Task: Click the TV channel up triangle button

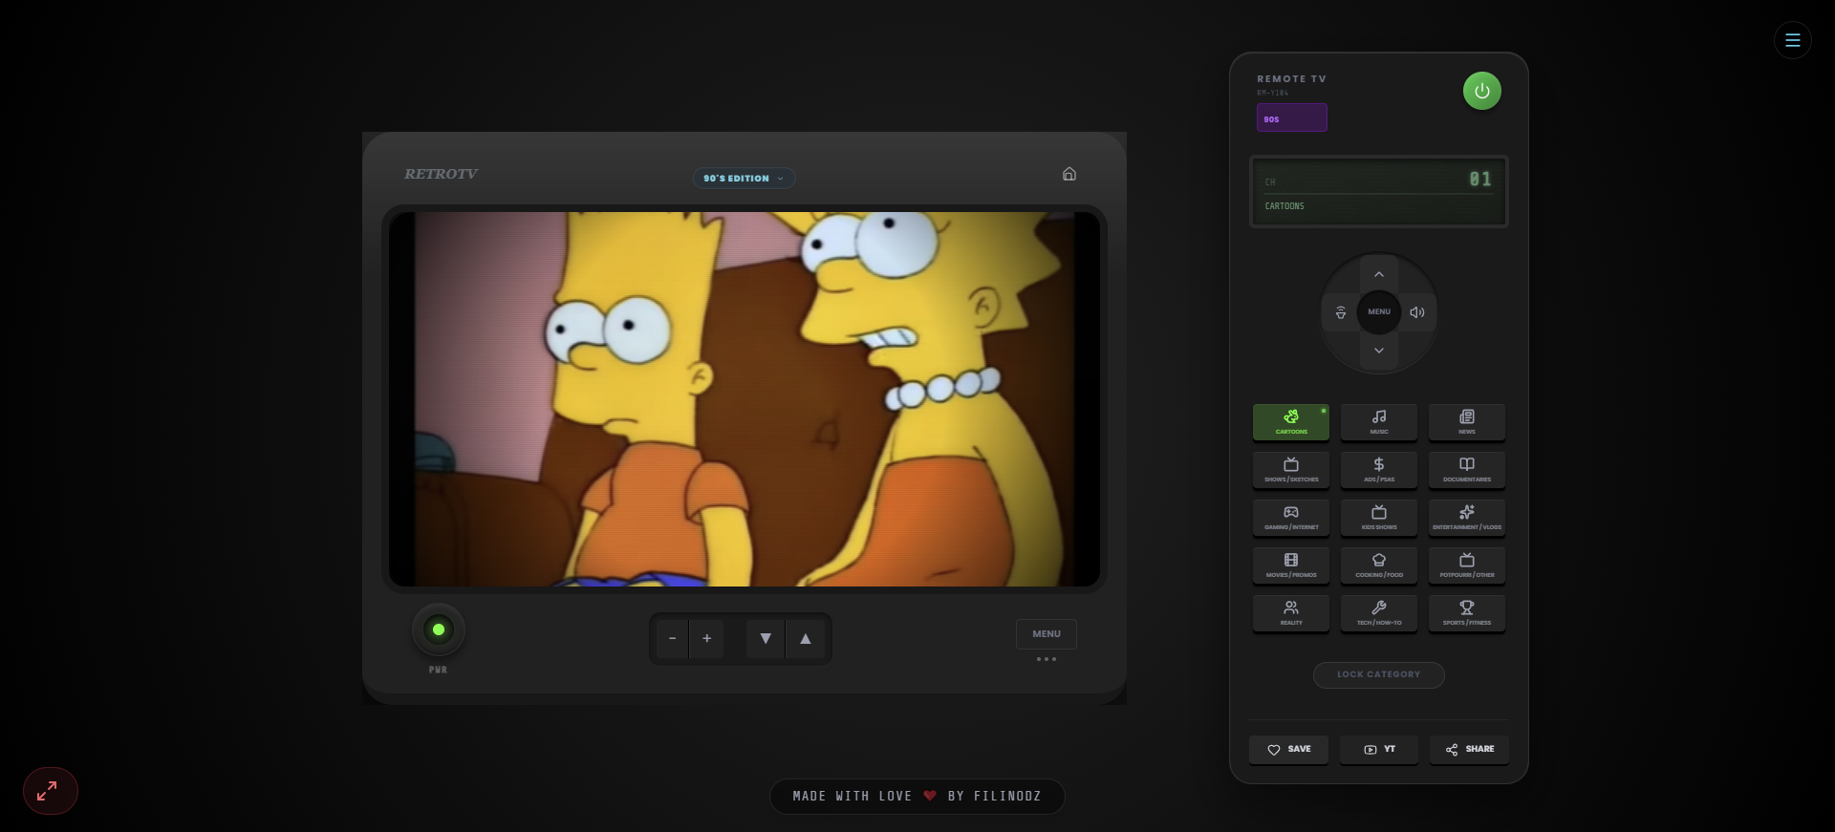Action: (806, 638)
